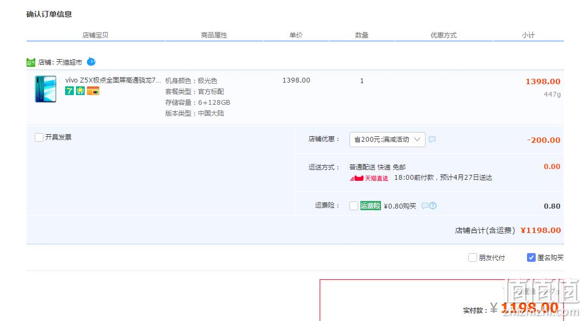Click the chat bubble icon beside ¥0.80购买
The image size is (584, 321).
tap(424, 206)
